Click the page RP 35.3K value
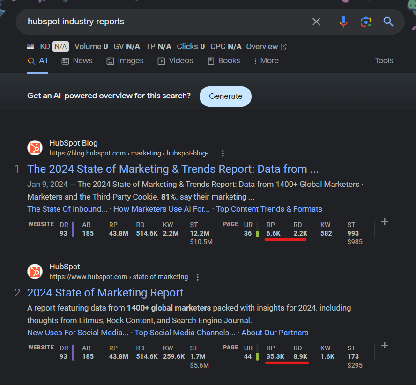416x385 pixels. tap(275, 356)
